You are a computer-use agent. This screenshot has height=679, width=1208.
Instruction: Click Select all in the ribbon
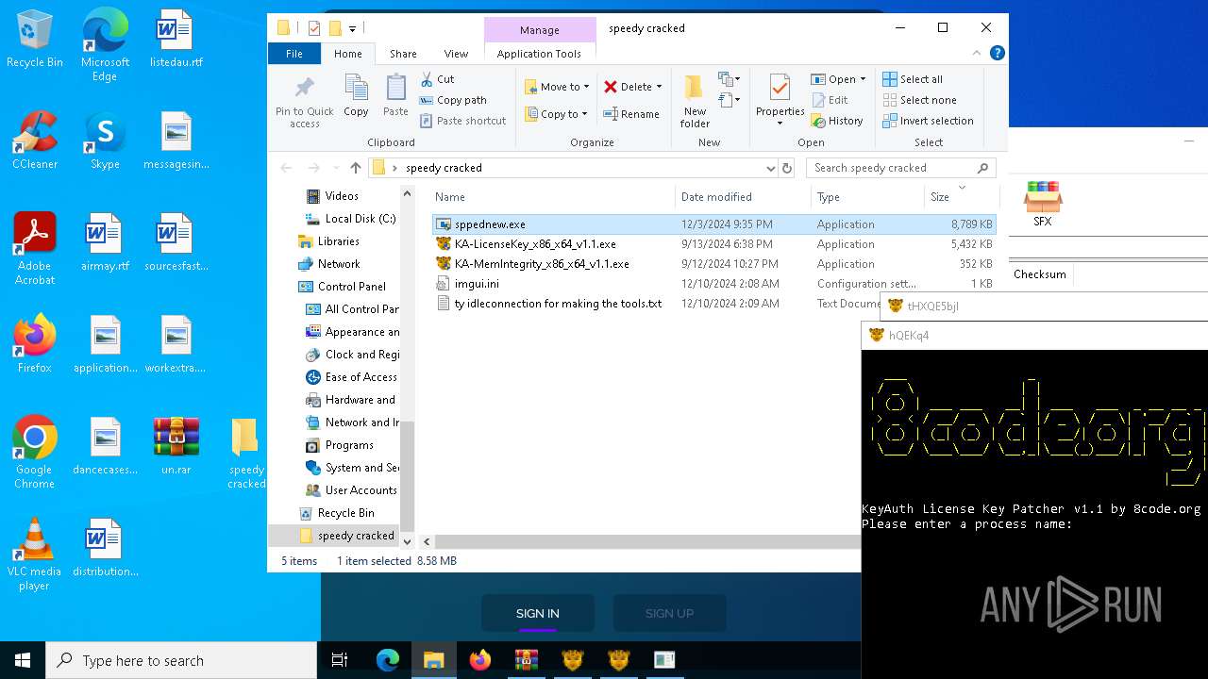point(913,79)
